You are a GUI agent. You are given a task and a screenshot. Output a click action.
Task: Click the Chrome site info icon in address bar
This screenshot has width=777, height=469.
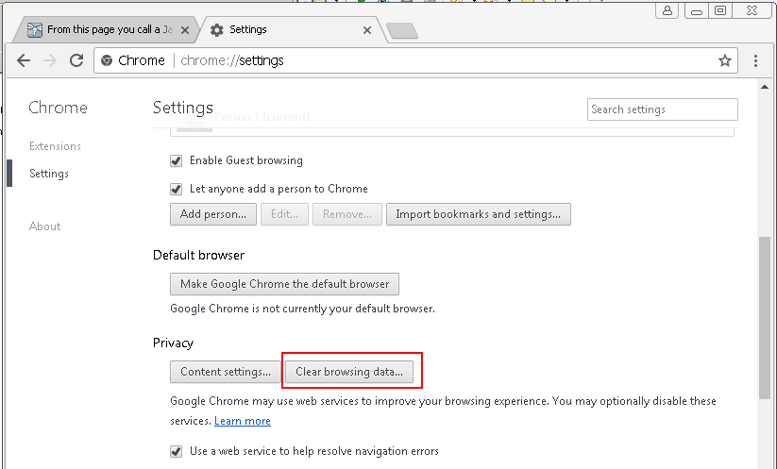107,60
